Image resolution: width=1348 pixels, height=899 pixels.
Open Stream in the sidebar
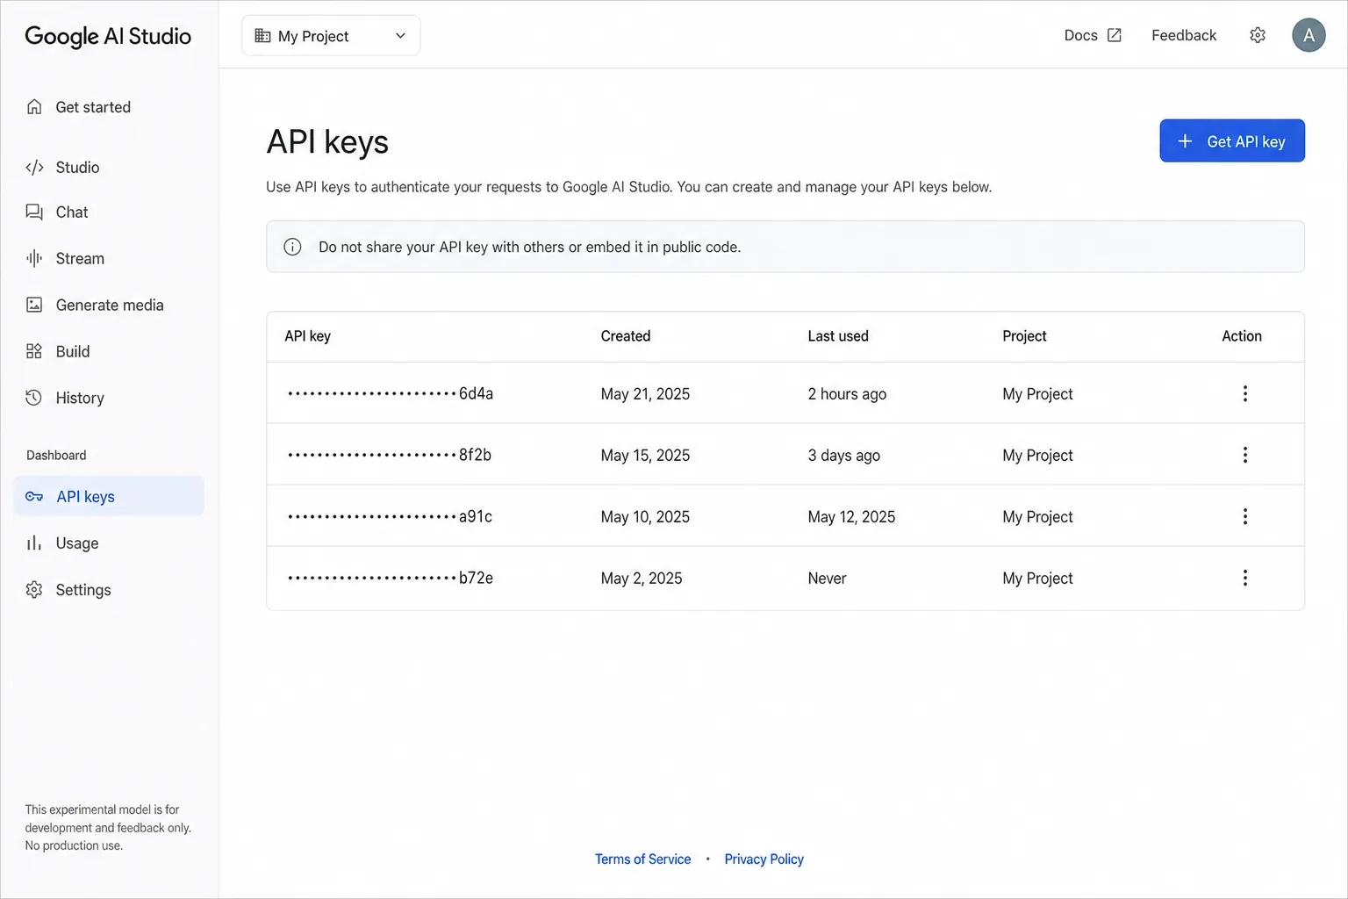click(x=109, y=258)
